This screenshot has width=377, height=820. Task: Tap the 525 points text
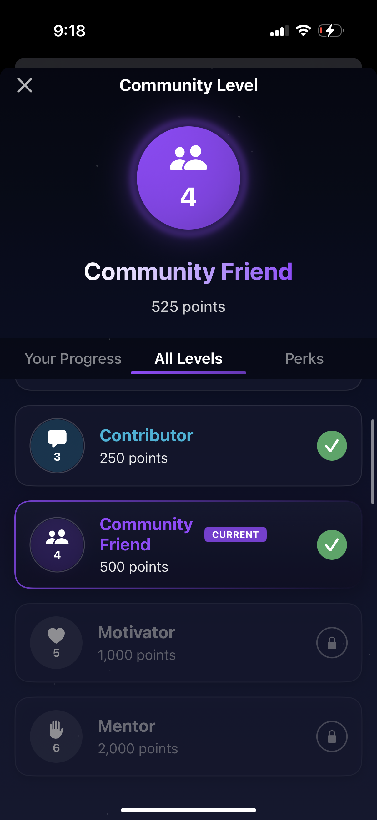(x=188, y=307)
